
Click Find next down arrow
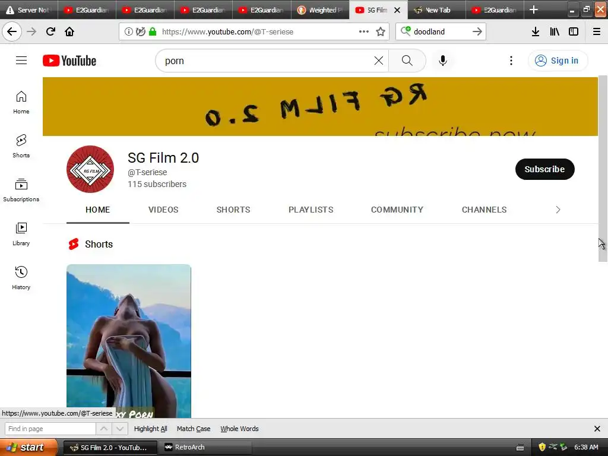pos(120,429)
